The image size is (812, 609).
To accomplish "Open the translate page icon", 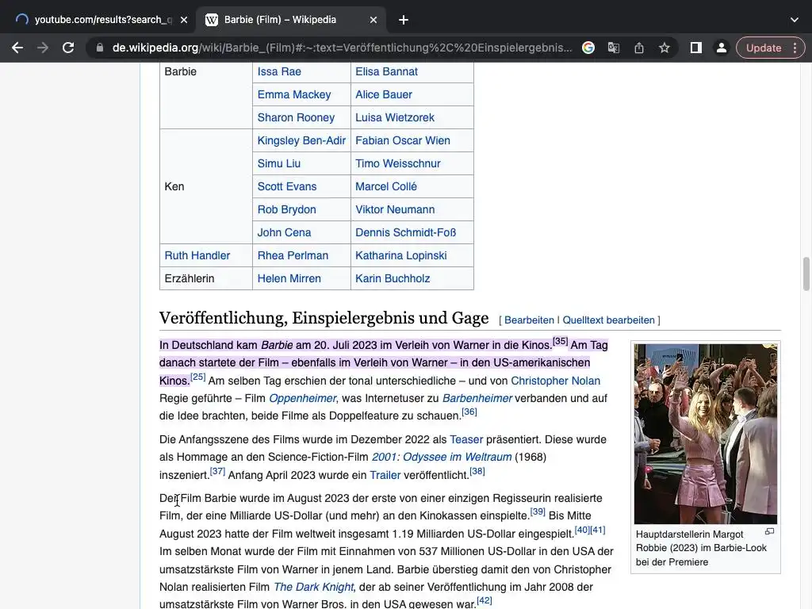I will coord(614,48).
